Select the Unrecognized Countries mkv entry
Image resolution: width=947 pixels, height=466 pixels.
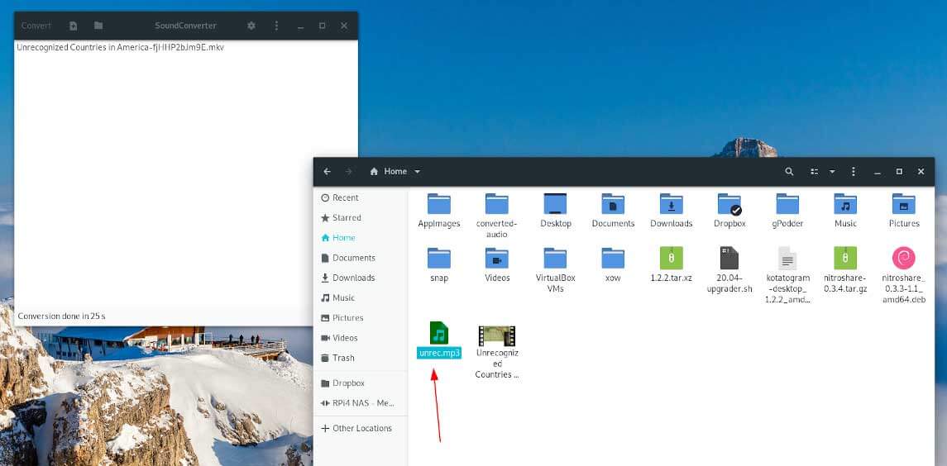click(120, 47)
